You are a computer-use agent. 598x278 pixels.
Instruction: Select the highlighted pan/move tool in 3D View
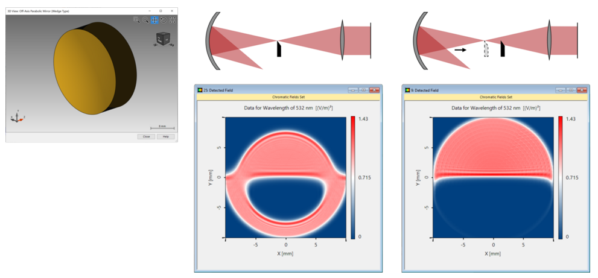coord(154,20)
